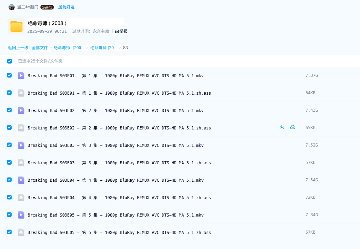Click the 7.43G file size

(311, 110)
